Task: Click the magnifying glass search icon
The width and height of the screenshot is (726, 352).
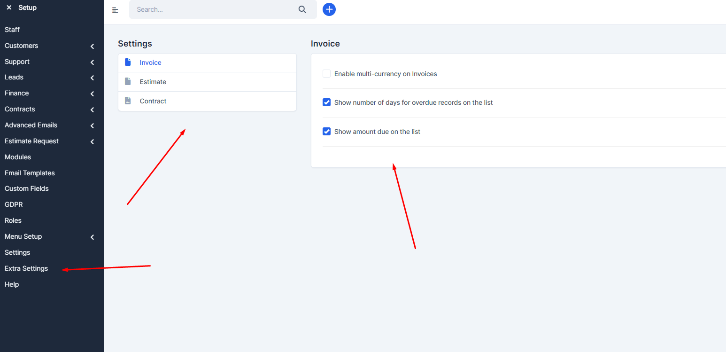Action: [x=302, y=9]
